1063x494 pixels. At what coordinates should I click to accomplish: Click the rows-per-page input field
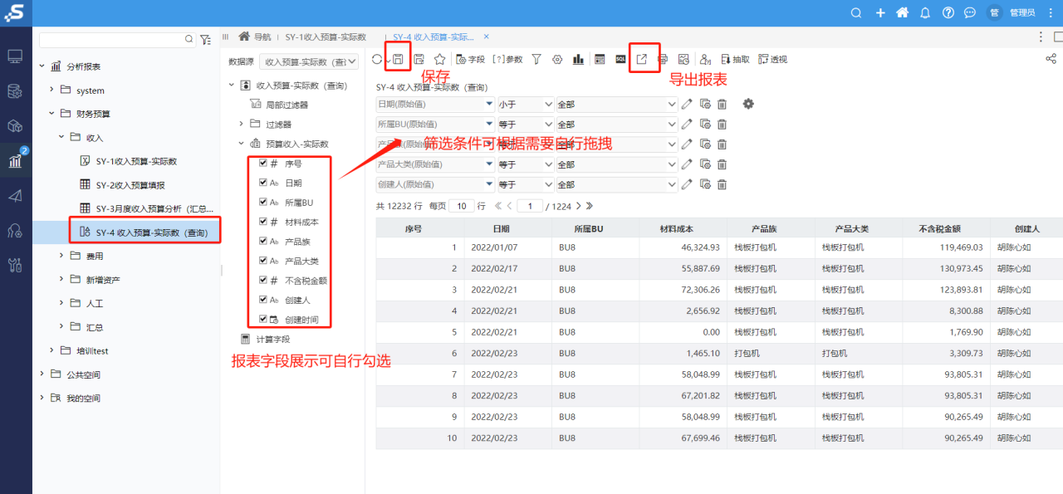[x=461, y=206]
